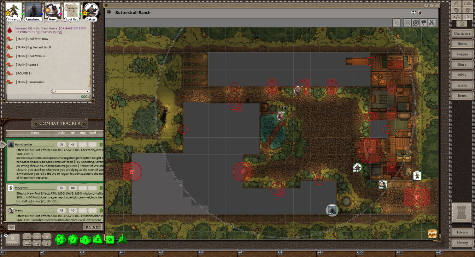Roll the green d4 die
The image size is (475, 257).
point(122,239)
